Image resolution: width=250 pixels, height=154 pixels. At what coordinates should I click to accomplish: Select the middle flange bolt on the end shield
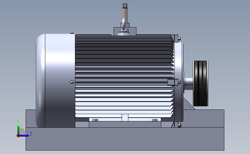pyautogui.click(x=179, y=82)
